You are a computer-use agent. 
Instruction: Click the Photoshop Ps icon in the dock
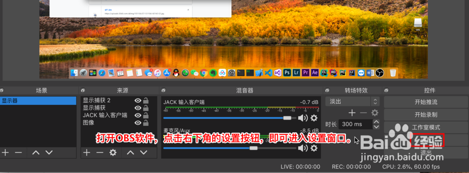coord(287,72)
